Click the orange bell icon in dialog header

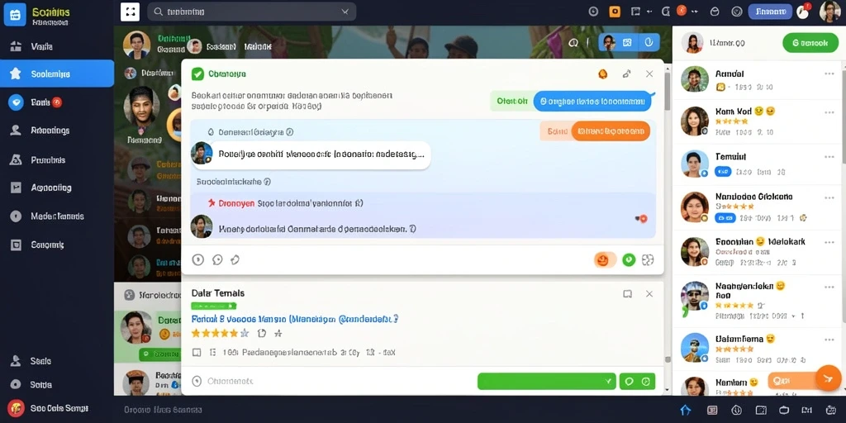click(602, 74)
